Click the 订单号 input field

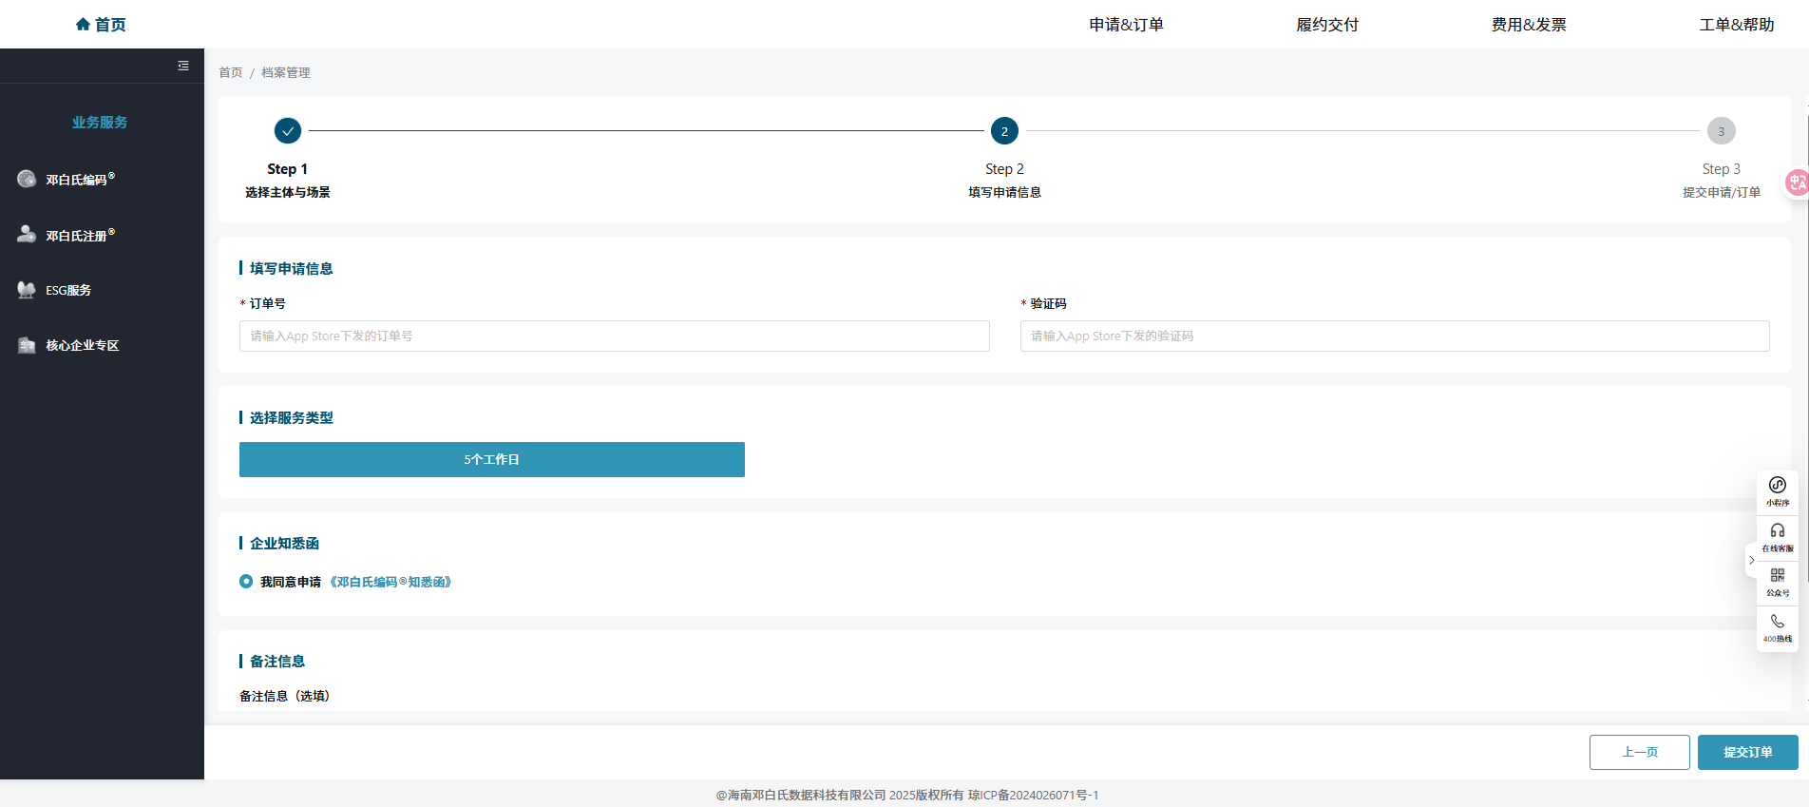614,336
